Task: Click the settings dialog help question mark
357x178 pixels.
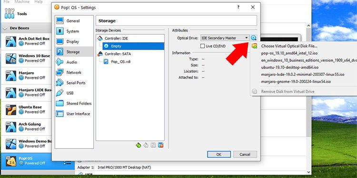Action: pos(238,7)
